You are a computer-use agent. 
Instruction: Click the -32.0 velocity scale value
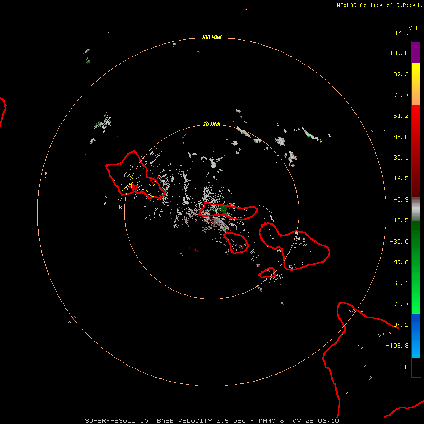click(x=399, y=242)
